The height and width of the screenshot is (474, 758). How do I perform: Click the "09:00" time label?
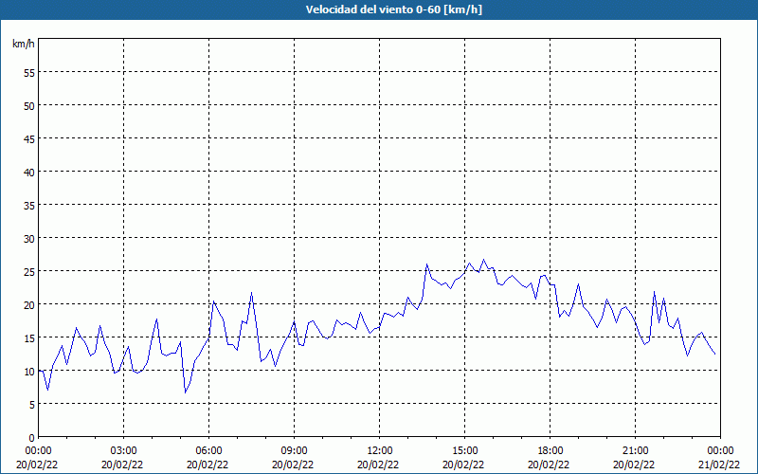tap(294, 451)
